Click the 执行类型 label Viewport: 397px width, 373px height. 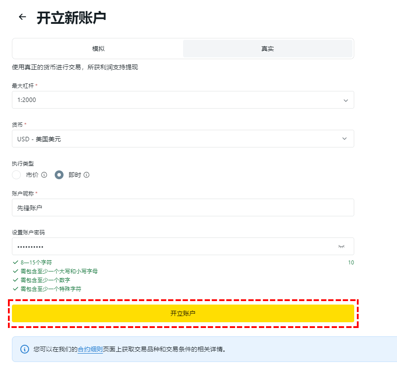pyautogui.click(x=23, y=164)
